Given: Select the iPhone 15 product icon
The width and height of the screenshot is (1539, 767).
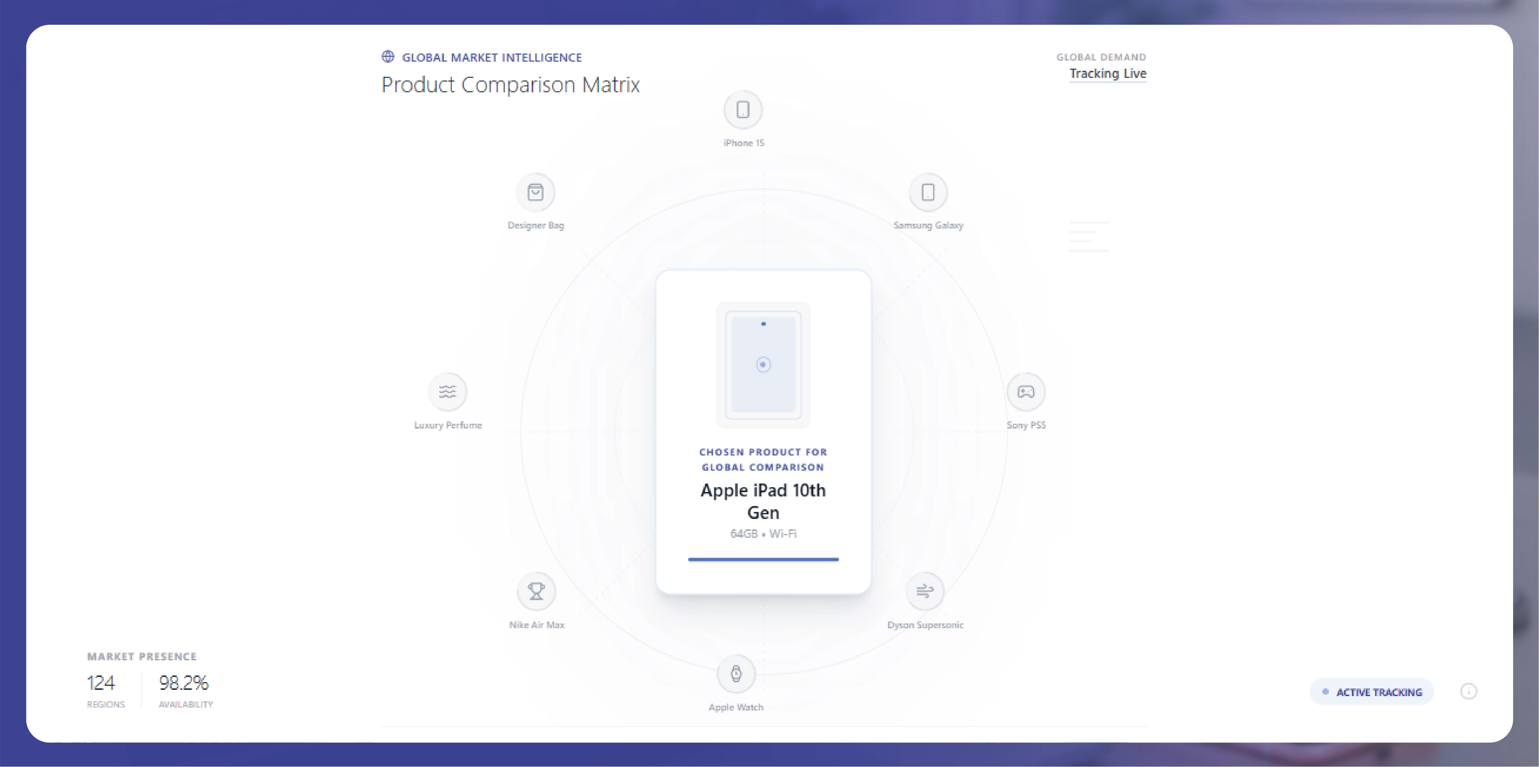Looking at the screenshot, I should pos(743,110).
